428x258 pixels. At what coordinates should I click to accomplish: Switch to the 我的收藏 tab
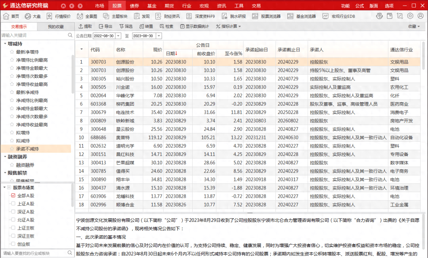(x=55, y=27)
